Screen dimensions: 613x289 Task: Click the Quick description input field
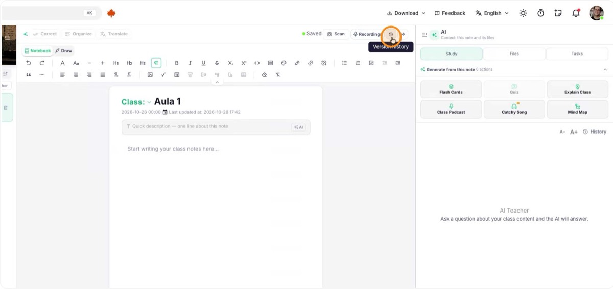[x=216, y=127]
